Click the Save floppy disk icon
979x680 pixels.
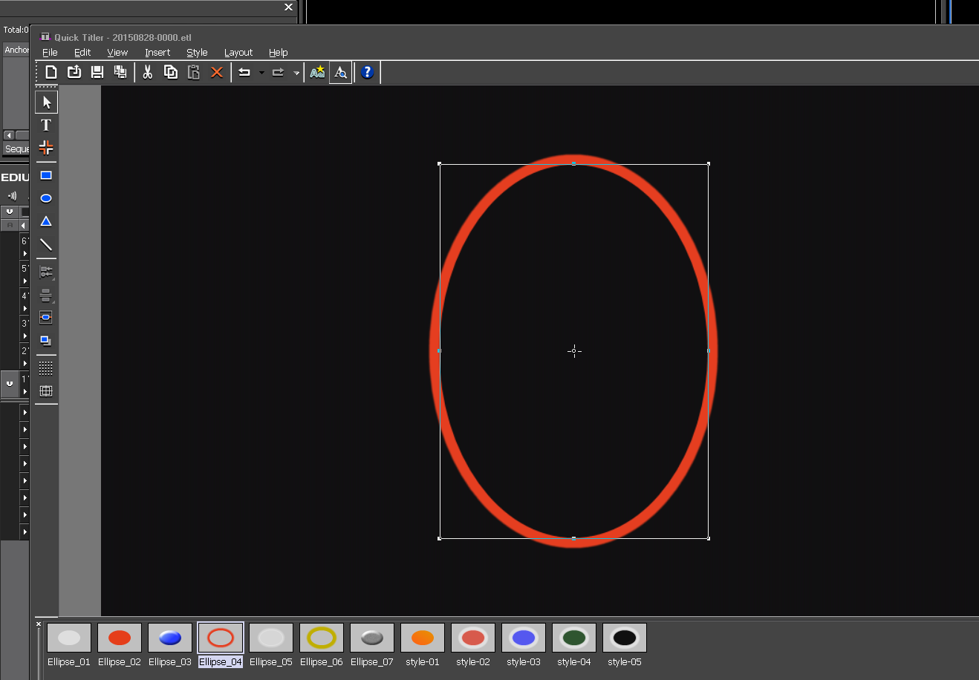(97, 72)
